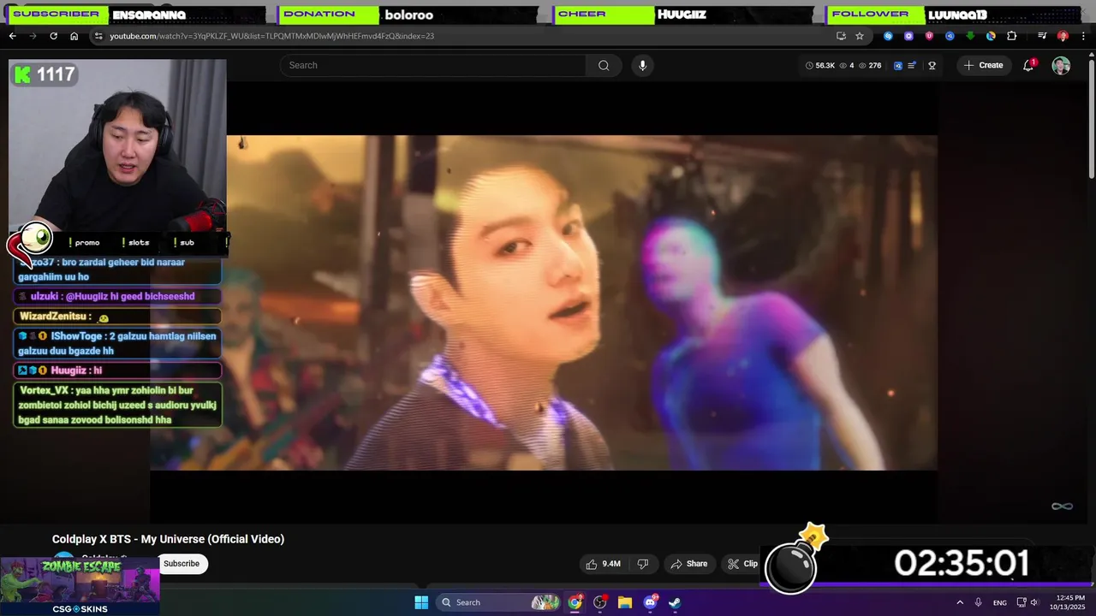Open the Create menu
Screen dimensions: 1096x616
click(x=984, y=65)
